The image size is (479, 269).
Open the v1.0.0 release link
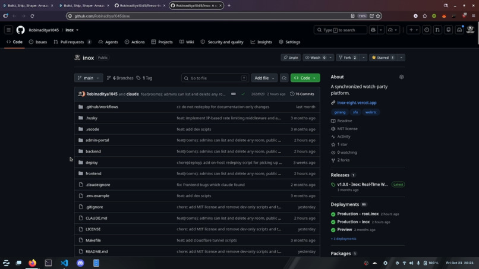pyautogui.click(x=363, y=185)
